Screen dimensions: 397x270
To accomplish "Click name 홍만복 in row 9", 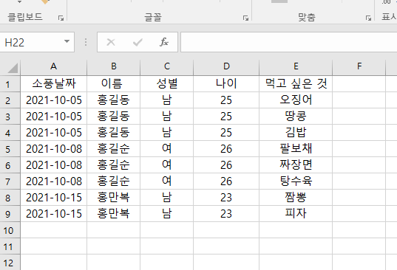I will 113,213.
